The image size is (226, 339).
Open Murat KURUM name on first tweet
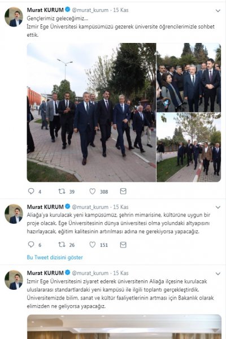point(45,10)
